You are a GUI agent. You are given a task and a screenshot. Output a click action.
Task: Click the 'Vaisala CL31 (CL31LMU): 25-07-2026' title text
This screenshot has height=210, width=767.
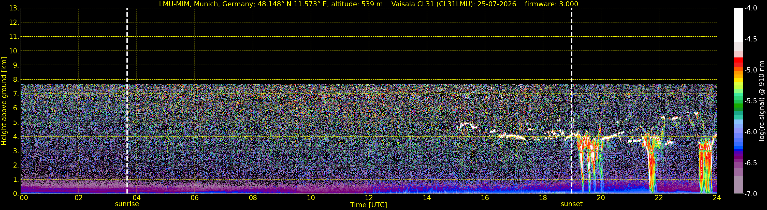click(454, 4)
